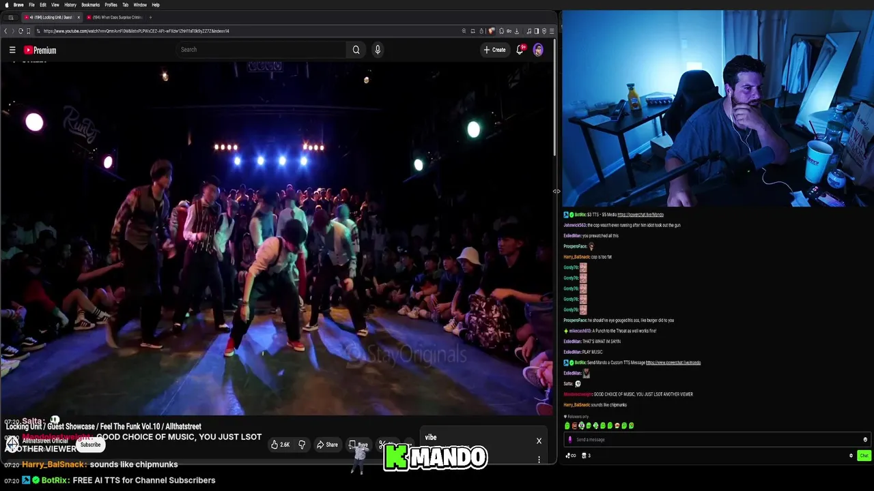The height and width of the screenshot is (491, 874).
Task: Dislike the video with thumbs down
Action: 302,445
